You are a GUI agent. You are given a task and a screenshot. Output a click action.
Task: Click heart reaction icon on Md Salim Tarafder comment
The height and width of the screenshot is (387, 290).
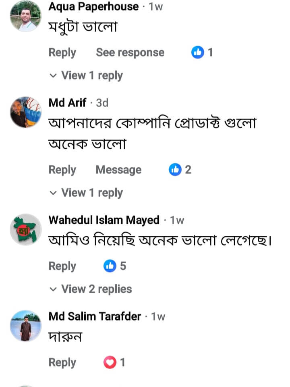tap(110, 362)
